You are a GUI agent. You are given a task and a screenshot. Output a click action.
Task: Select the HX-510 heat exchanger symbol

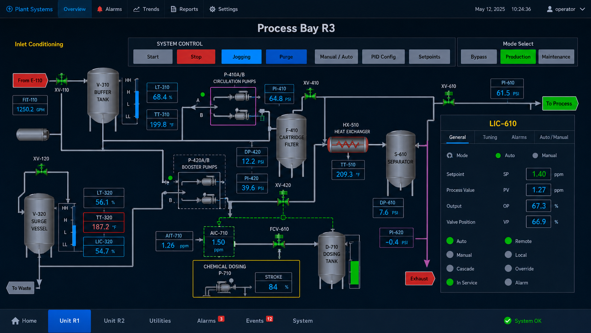(348, 144)
